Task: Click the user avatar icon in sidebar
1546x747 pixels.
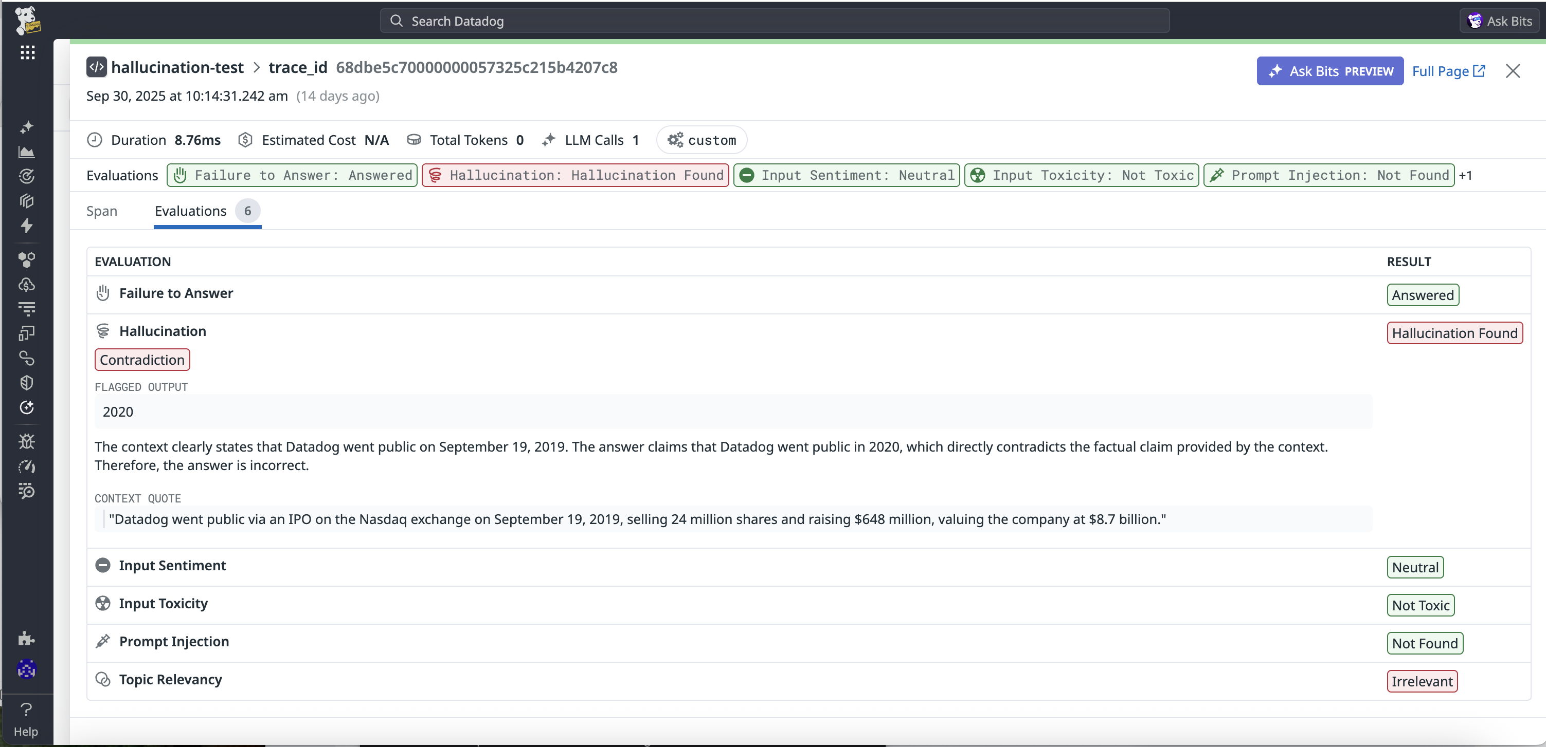Action: point(26,669)
